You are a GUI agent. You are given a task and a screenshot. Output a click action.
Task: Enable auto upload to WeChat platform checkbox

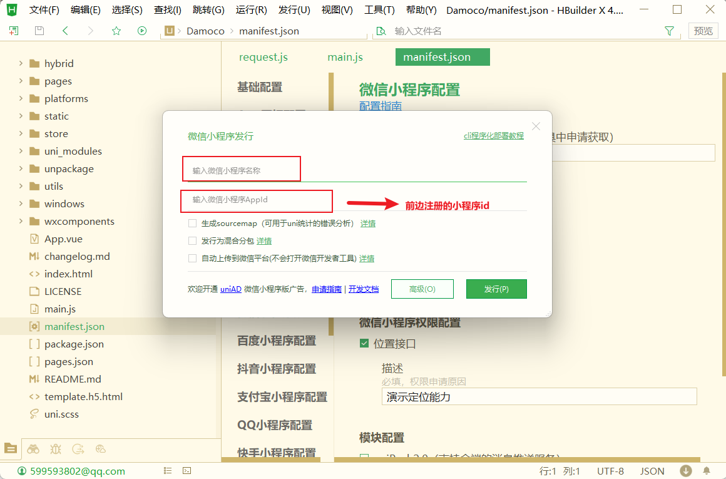tap(192, 259)
